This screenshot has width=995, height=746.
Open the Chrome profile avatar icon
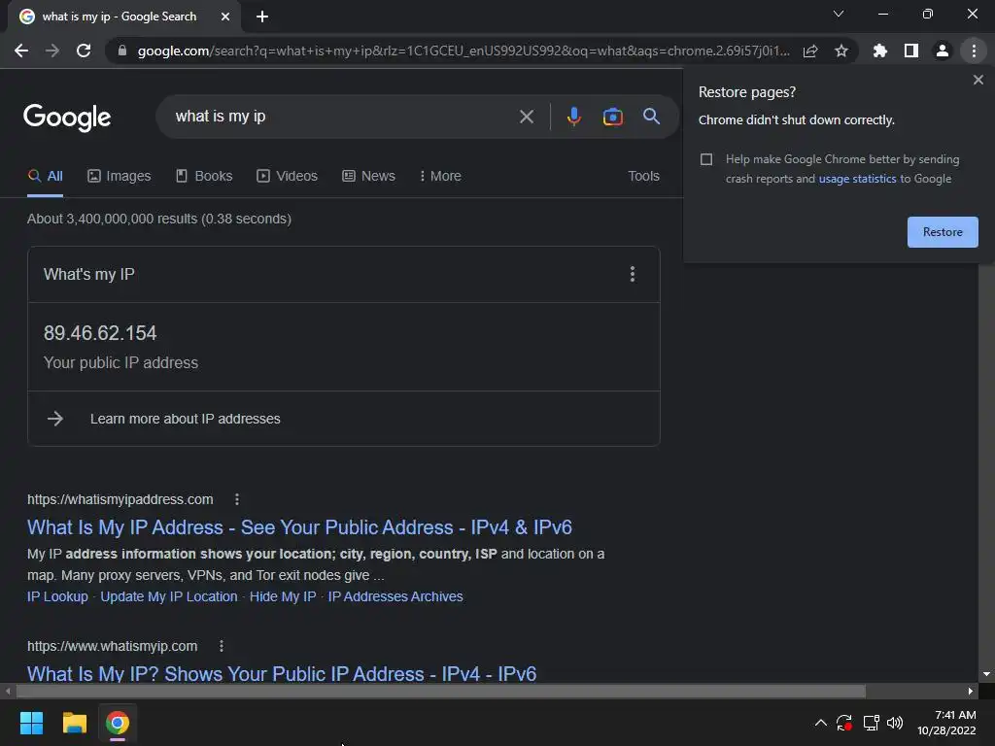[943, 51]
